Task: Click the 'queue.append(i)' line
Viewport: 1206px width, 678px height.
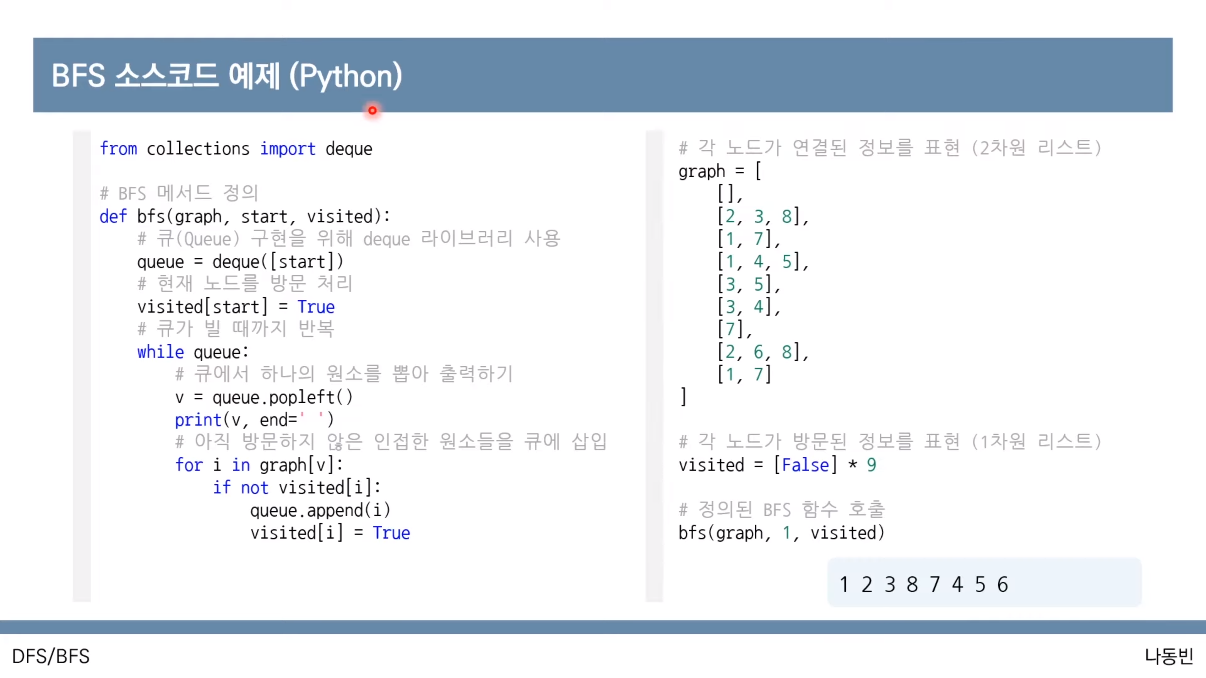Action: coord(320,510)
